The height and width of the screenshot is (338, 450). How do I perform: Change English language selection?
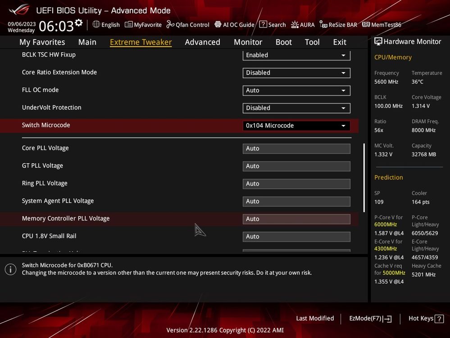(106, 24)
